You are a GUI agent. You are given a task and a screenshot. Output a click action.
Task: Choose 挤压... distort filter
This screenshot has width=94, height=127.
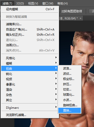[x=70, y=84]
